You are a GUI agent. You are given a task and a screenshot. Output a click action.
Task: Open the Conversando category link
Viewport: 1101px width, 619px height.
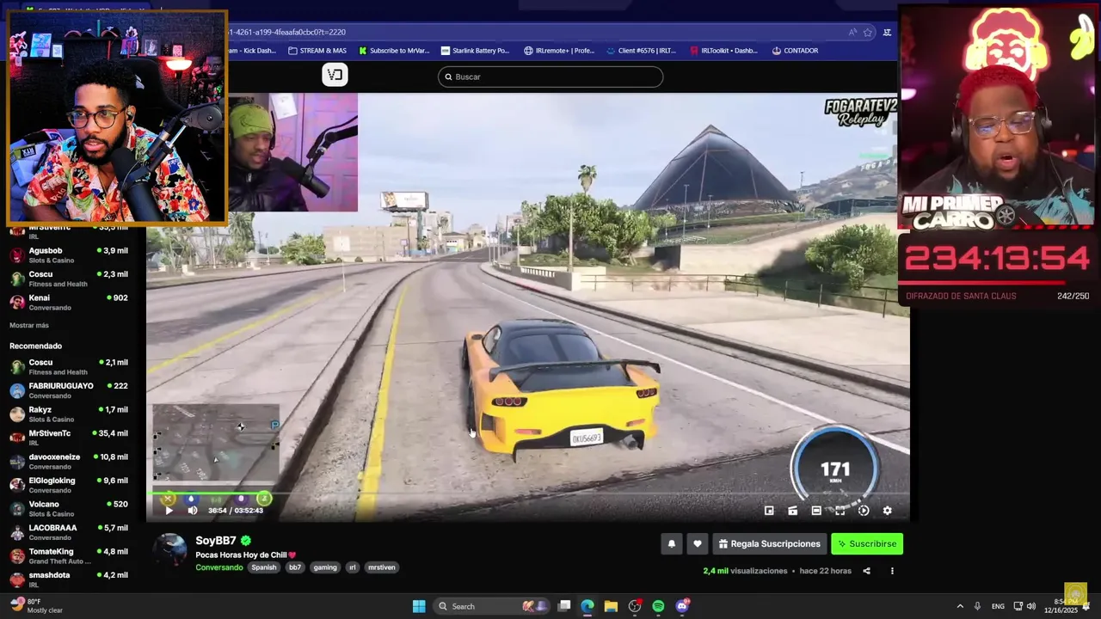(219, 567)
